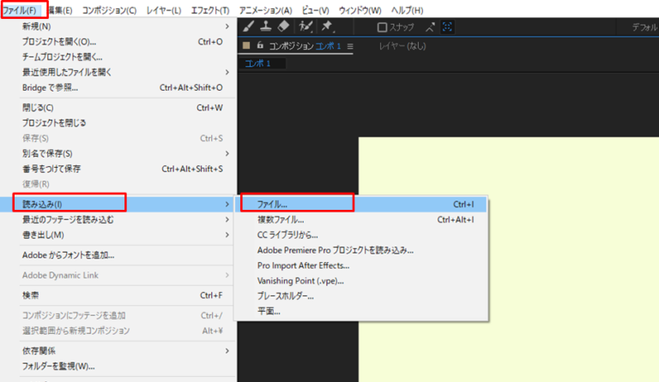Enable the スナップ checkbox
This screenshot has height=382, width=659.
(x=383, y=27)
